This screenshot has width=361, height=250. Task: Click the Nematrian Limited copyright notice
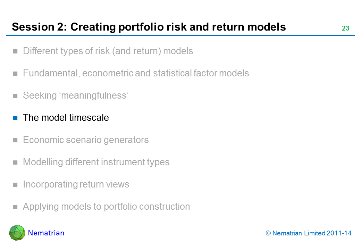(309, 233)
